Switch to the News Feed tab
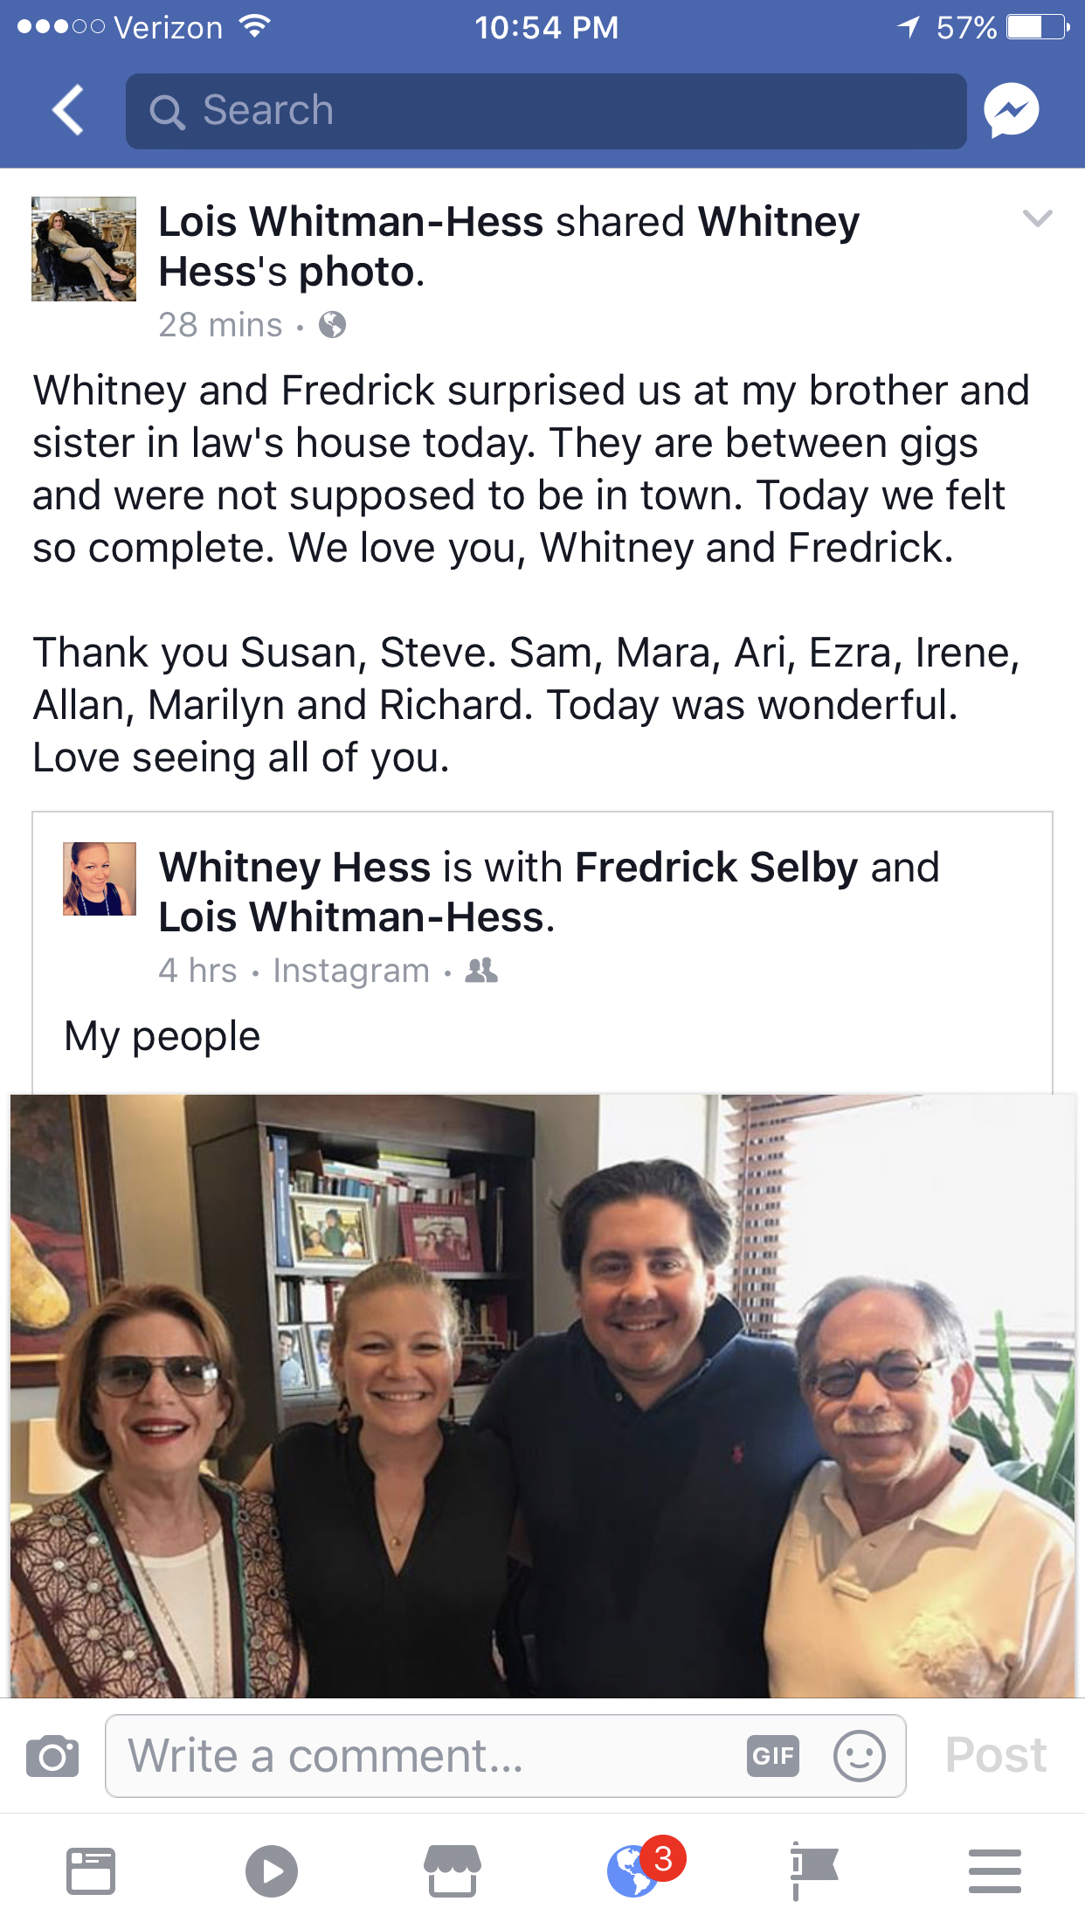Image resolution: width=1085 pixels, height=1929 pixels. click(91, 1871)
